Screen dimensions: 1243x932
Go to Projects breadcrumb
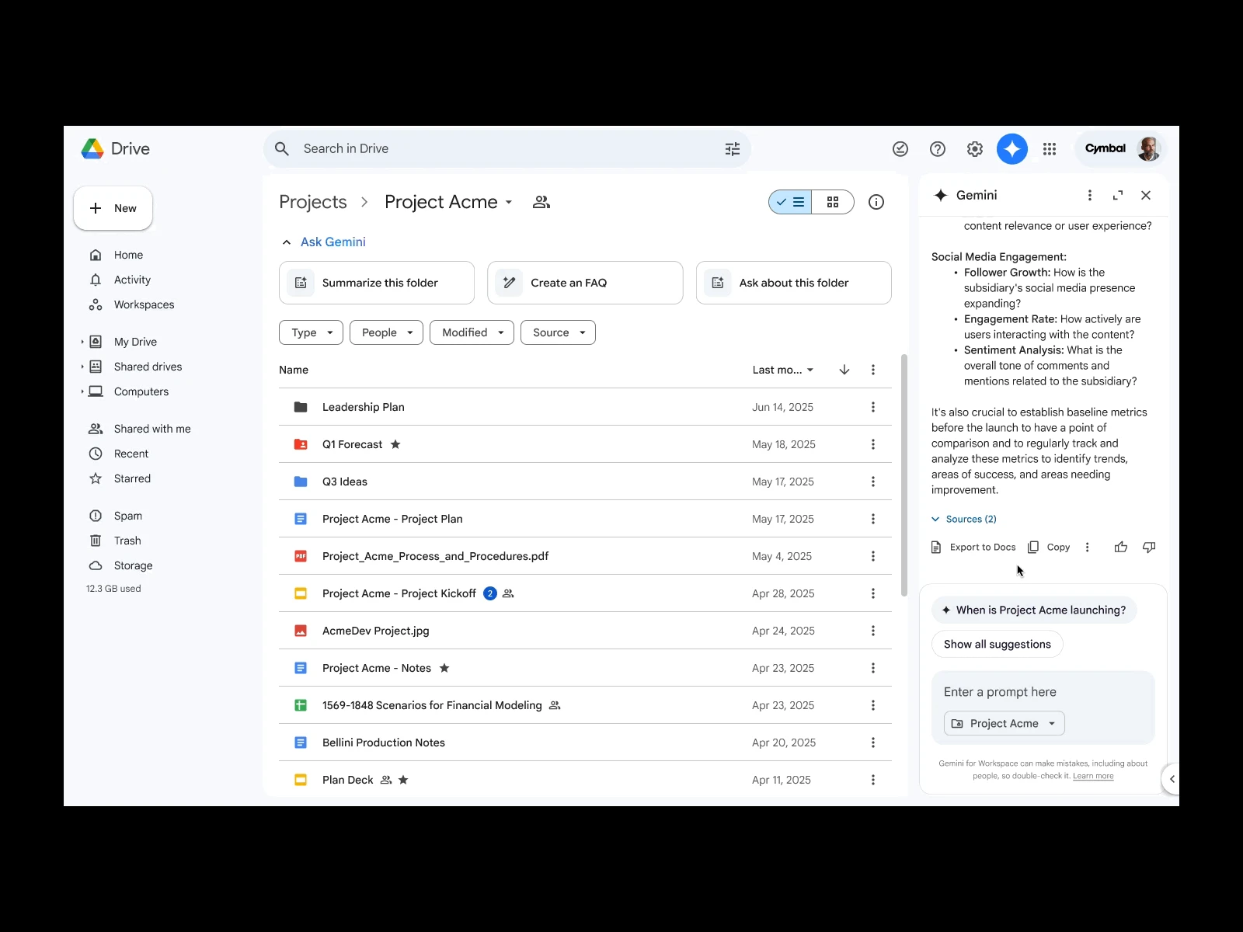pyautogui.click(x=313, y=202)
